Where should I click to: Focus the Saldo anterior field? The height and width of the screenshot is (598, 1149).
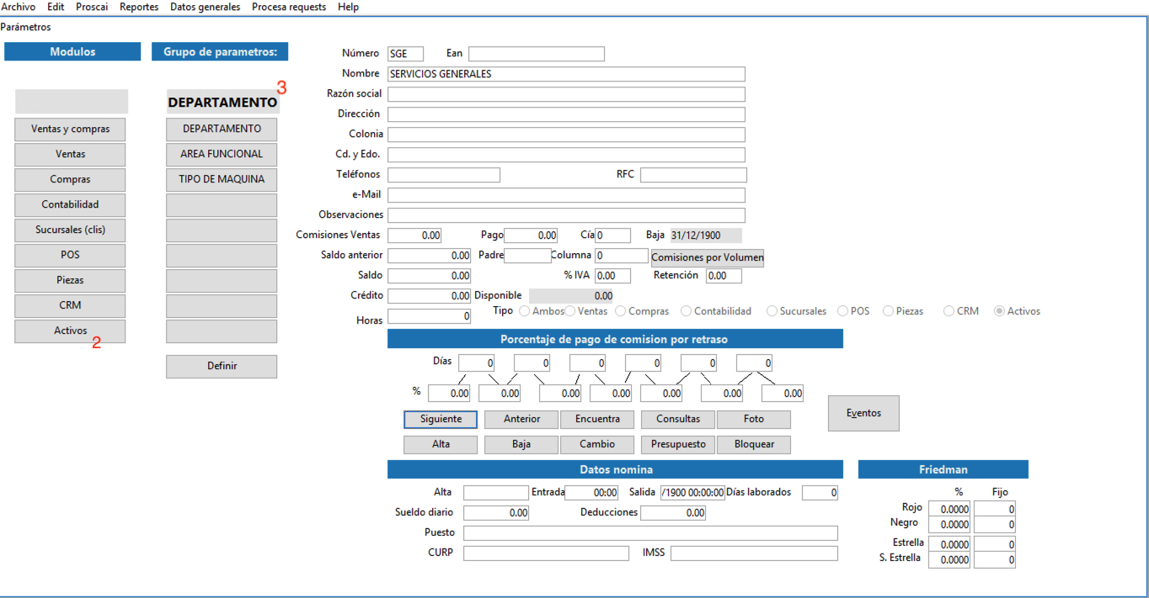(x=430, y=256)
